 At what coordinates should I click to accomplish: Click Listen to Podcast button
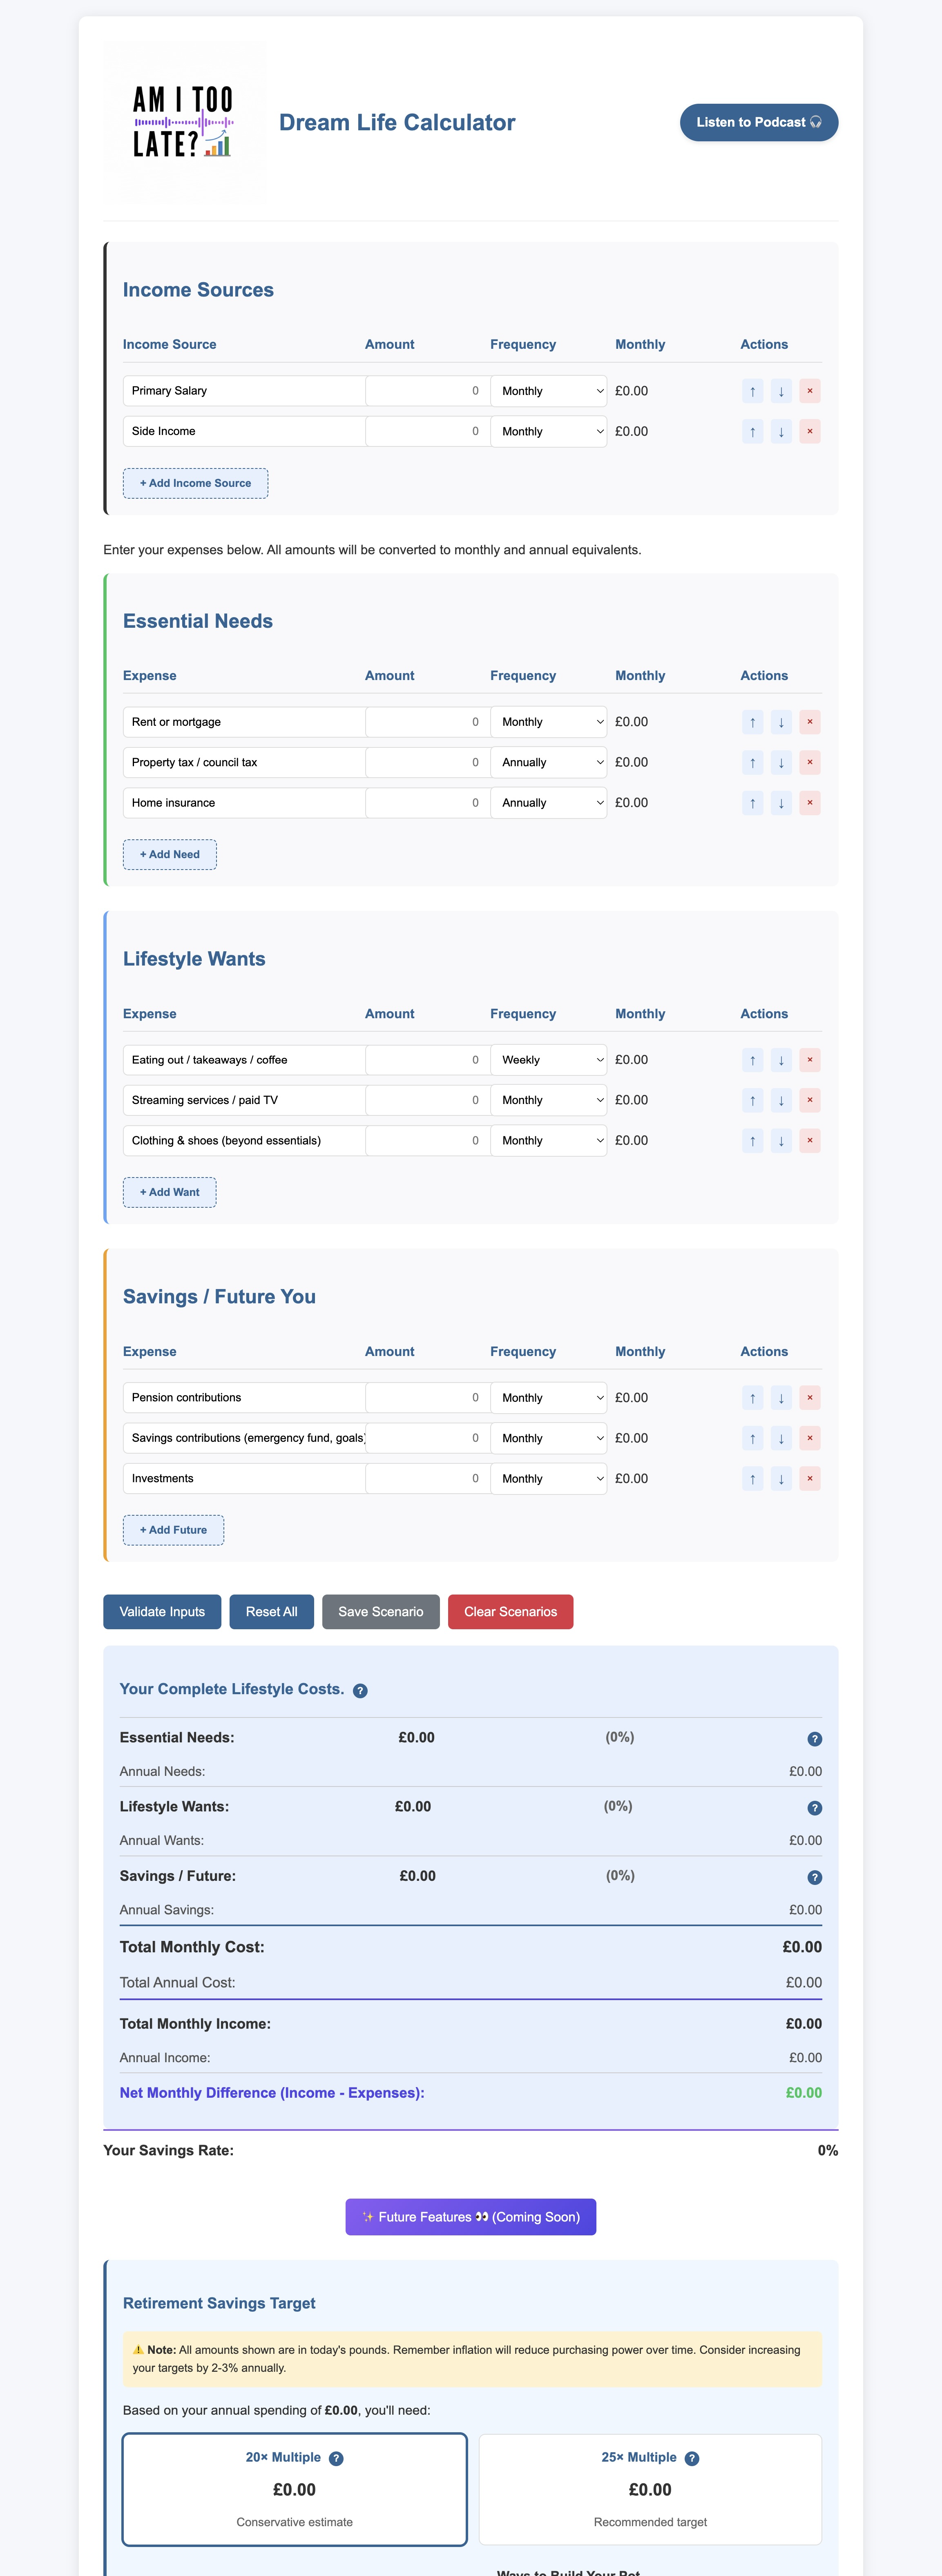click(x=758, y=122)
